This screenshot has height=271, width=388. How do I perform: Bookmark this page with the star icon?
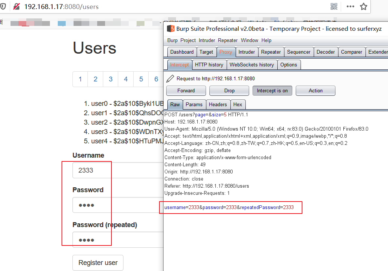(x=364, y=6)
